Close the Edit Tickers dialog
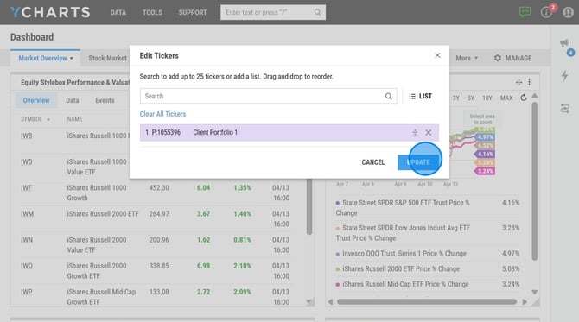Image resolution: width=579 pixels, height=322 pixels. (437, 55)
